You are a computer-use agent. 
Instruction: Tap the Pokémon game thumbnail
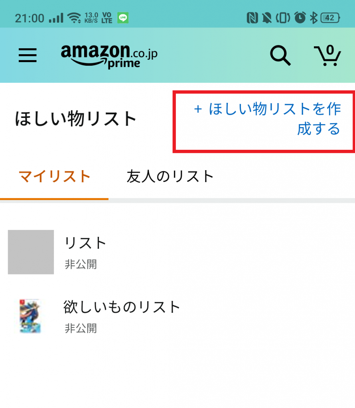pyautogui.click(x=30, y=316)
